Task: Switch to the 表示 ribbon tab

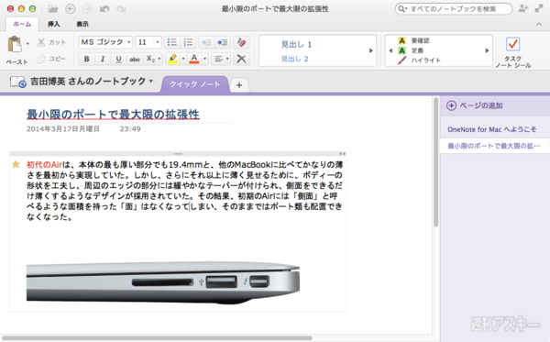Action: click(82, 24)
